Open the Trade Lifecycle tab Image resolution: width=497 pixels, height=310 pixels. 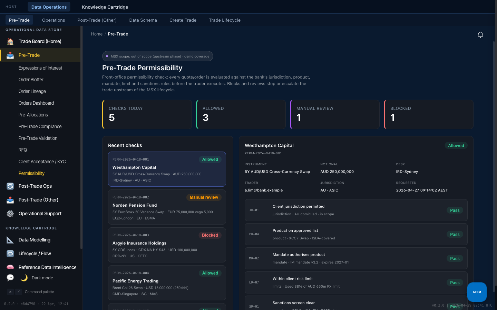click(x=225, y=20)
